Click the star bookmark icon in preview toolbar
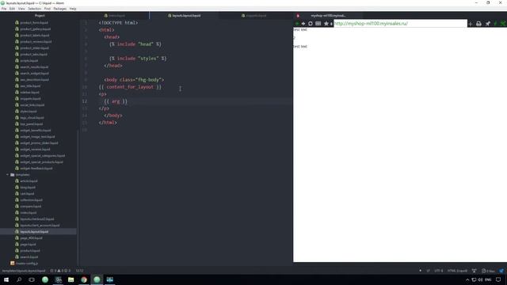The image size is (507, 285). click(326, 24)
